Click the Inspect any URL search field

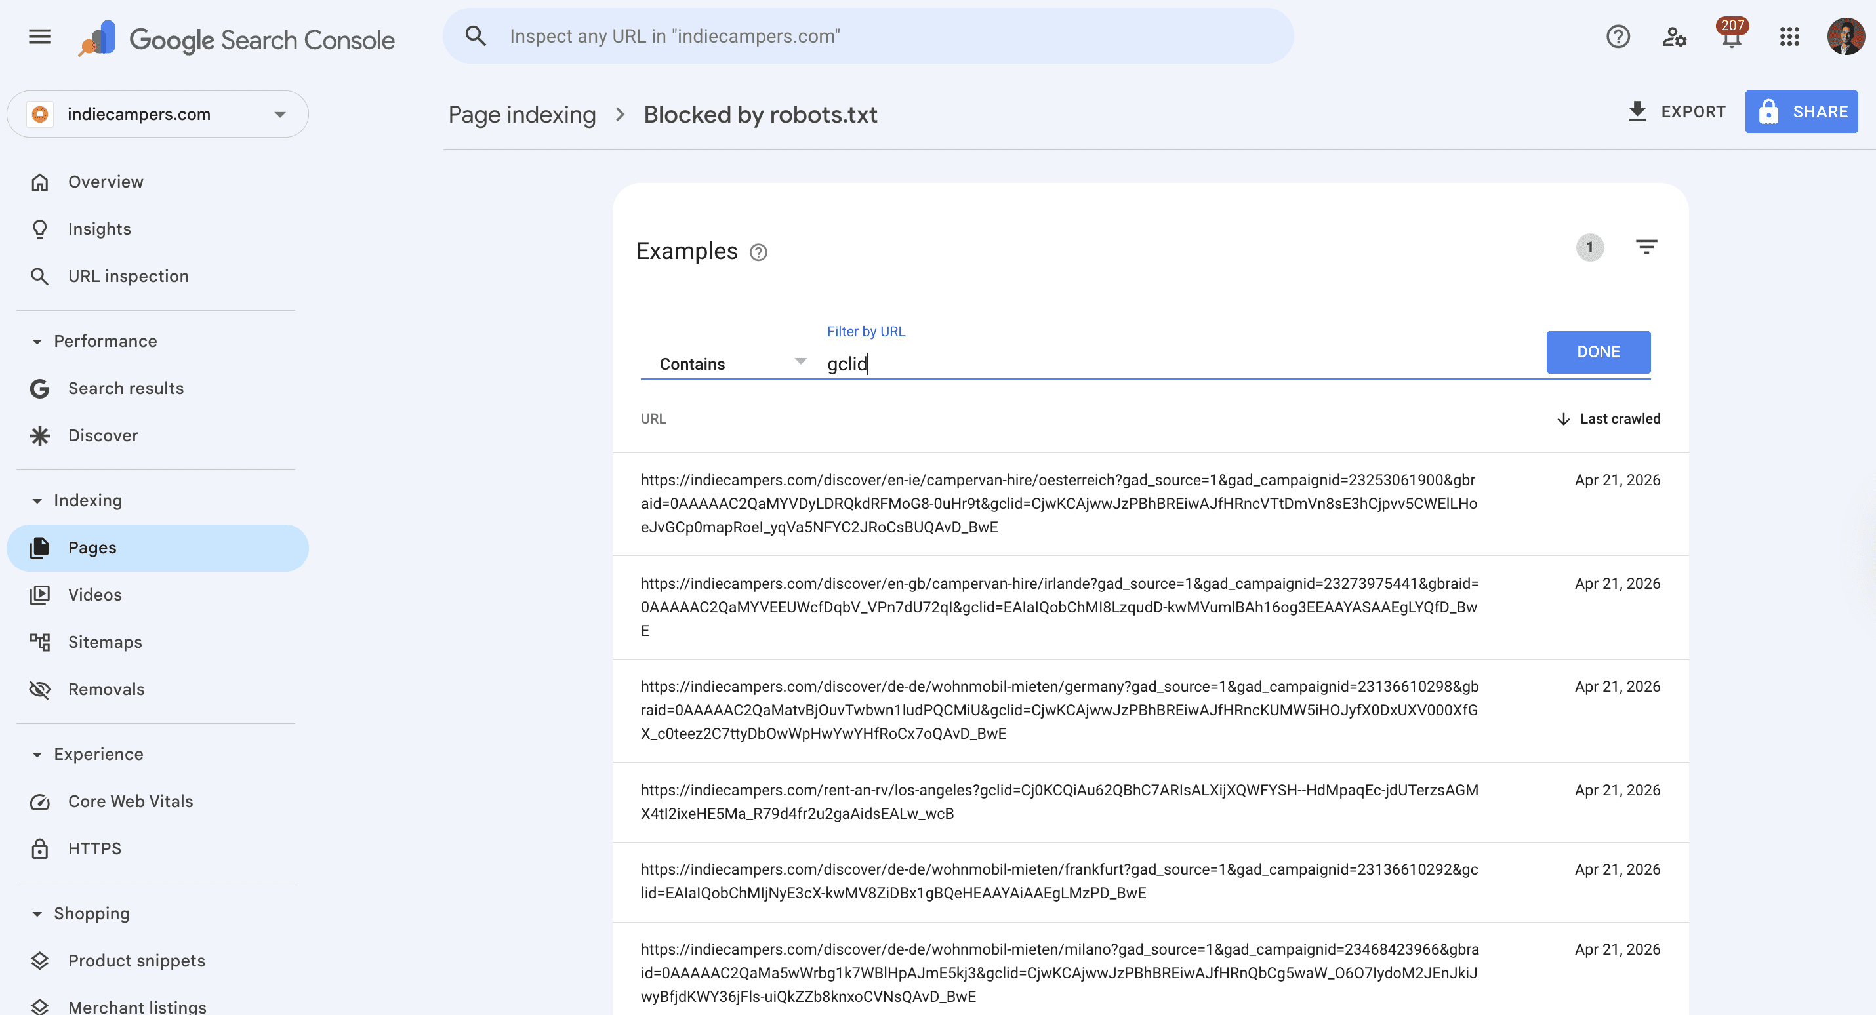pos(868,35)
